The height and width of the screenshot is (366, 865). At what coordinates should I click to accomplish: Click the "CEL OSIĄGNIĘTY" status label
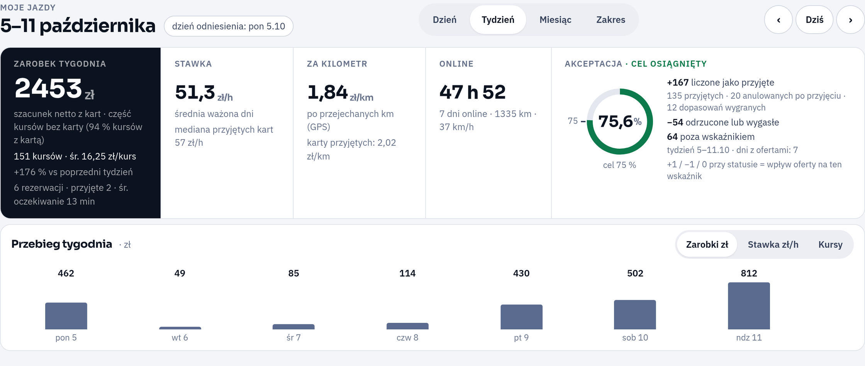click(669, 64)
